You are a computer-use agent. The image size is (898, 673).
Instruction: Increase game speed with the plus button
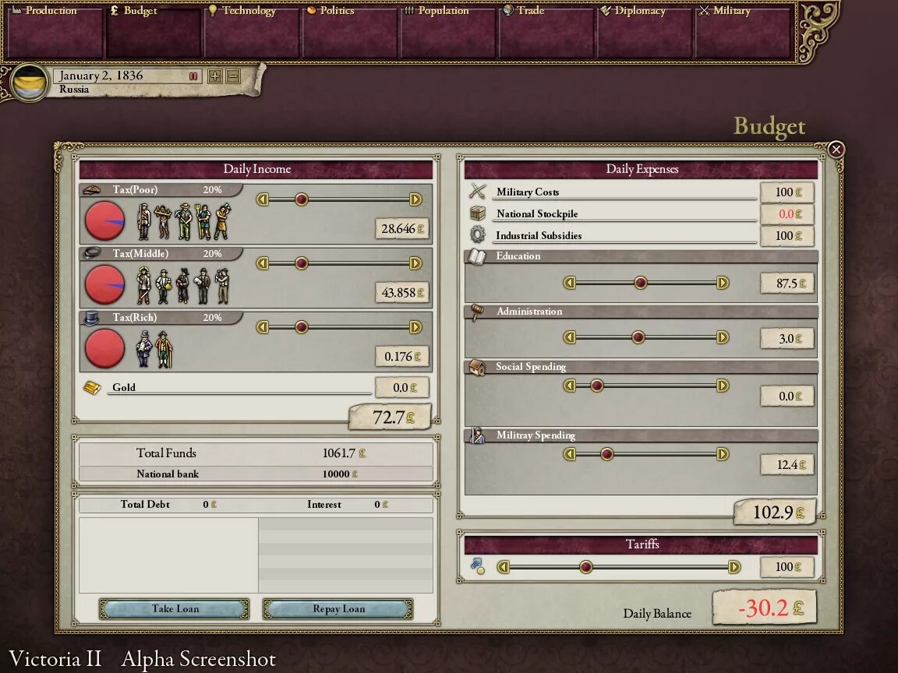tap(215, 76)
